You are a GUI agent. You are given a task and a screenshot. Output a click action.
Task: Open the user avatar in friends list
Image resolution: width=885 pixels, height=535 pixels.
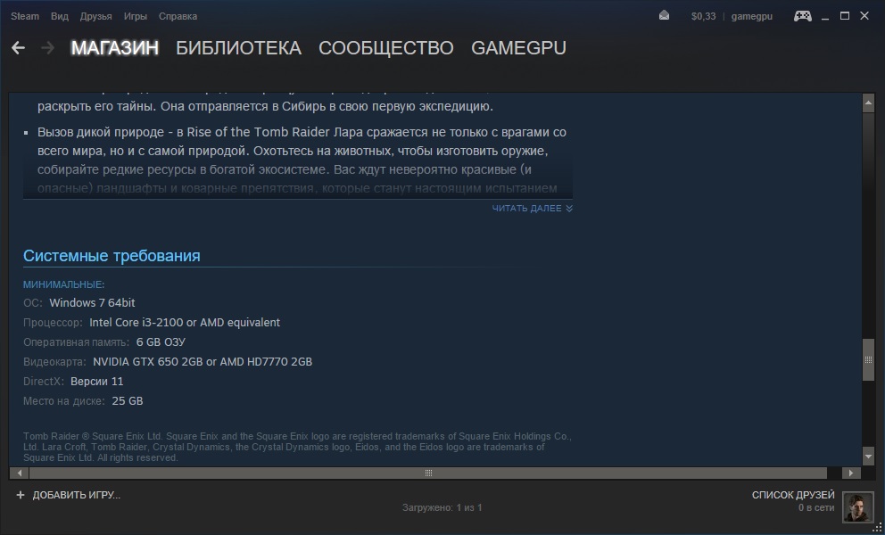coord(858,506)
